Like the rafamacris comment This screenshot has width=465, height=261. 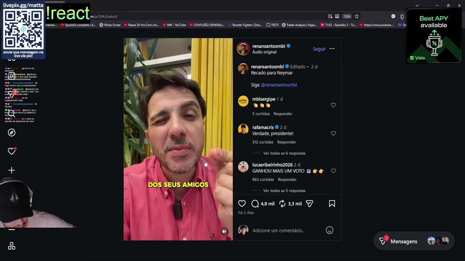tap(333, 133)
